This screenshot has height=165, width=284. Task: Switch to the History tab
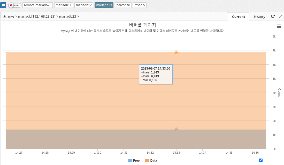[259, 17]
